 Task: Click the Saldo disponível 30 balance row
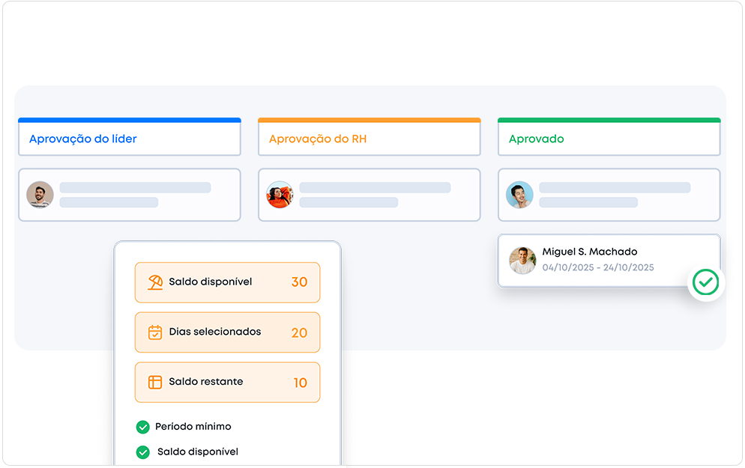click(x=227, y=282)
